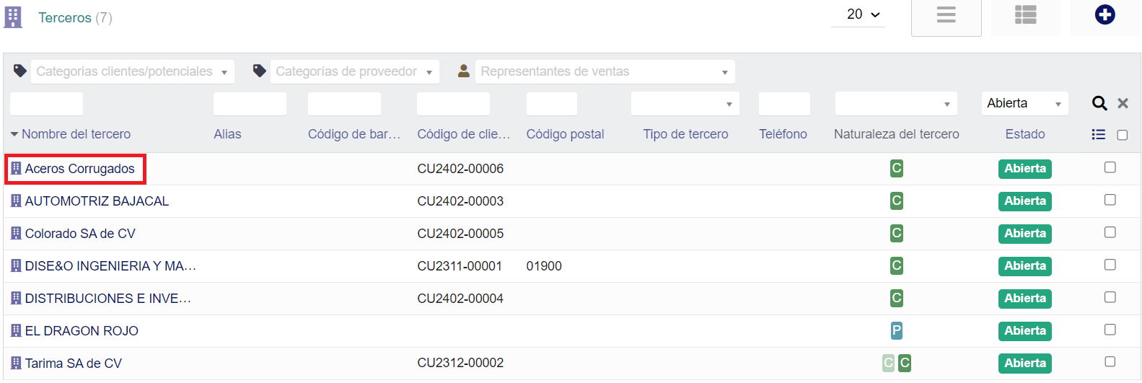Switch to the kanban card view icon

[1025, 15]
